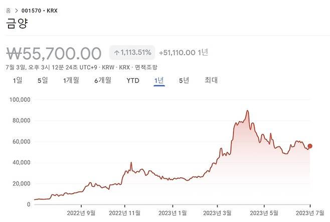Click the 2022년 11월 axis label
Screen dimensions: 330x222
(x=124, y=213)
